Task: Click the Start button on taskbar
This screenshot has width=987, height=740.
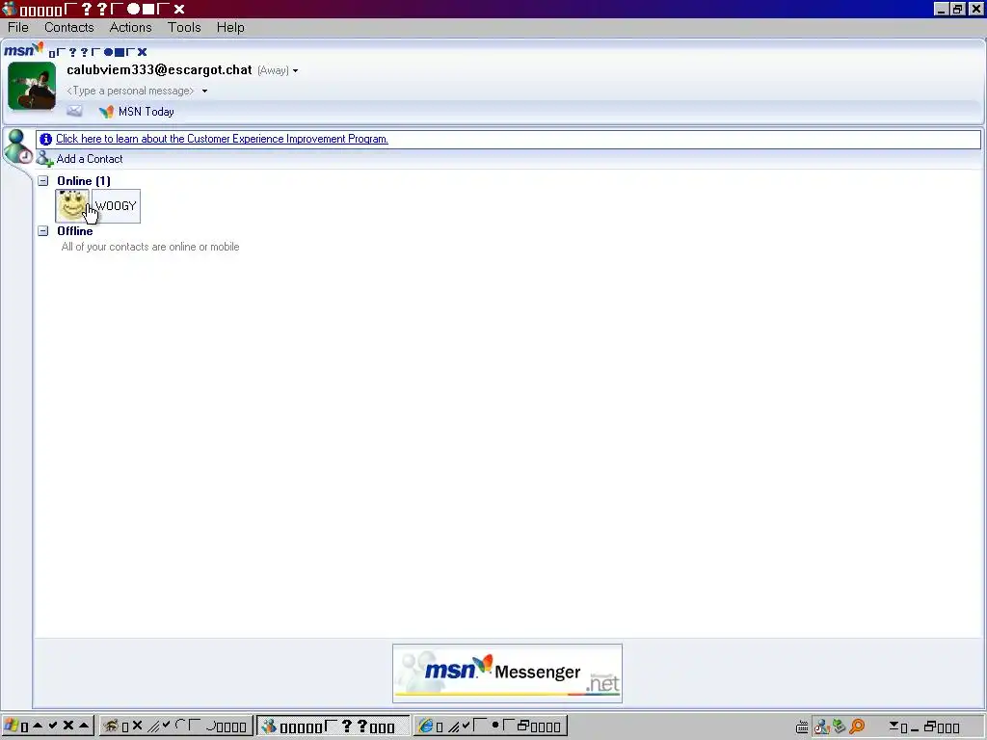Action: (48, 727)
